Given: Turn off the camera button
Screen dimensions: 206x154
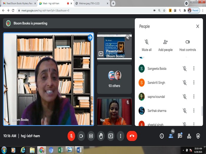Looking at the screenshot, I should click(81, 136).
